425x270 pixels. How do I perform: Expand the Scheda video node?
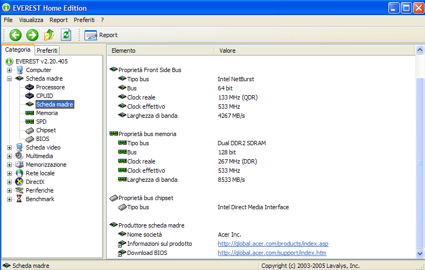click(9, 147)
